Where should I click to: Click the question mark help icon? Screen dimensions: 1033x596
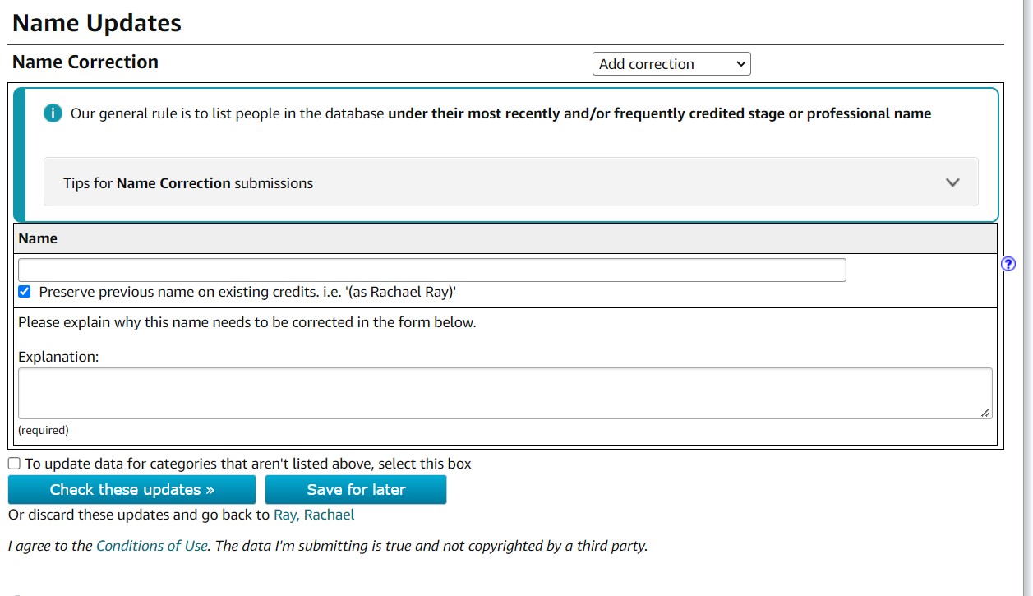[1008, 264]
